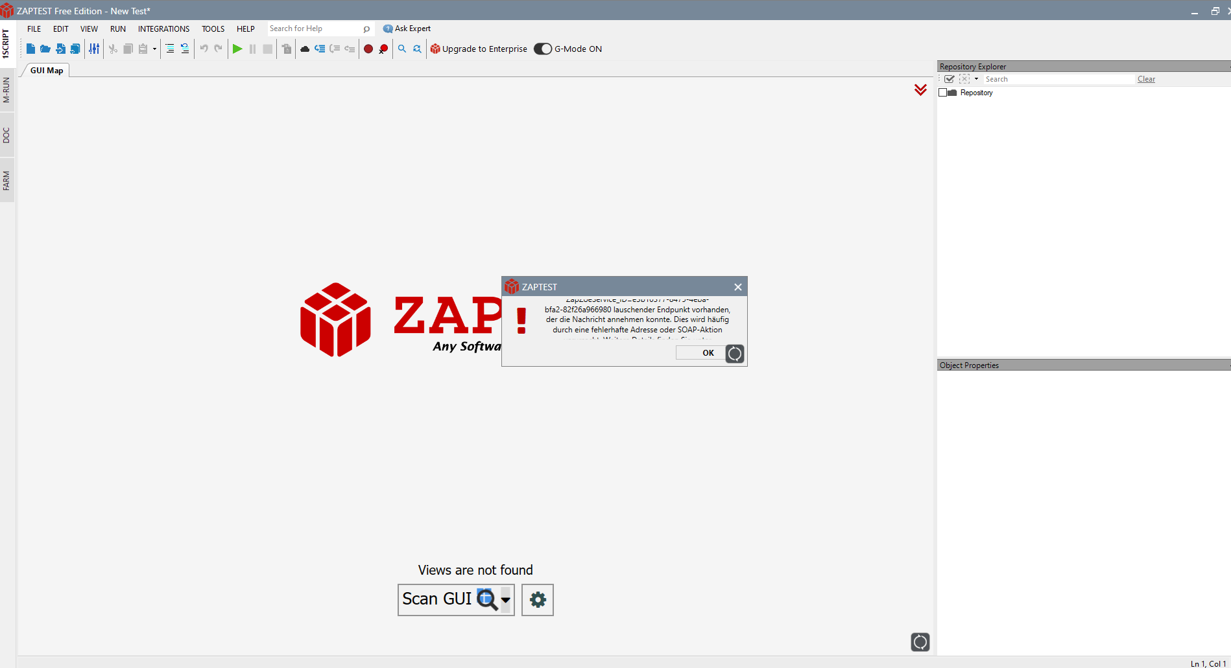Open the FILE menu

pos(34,29)
